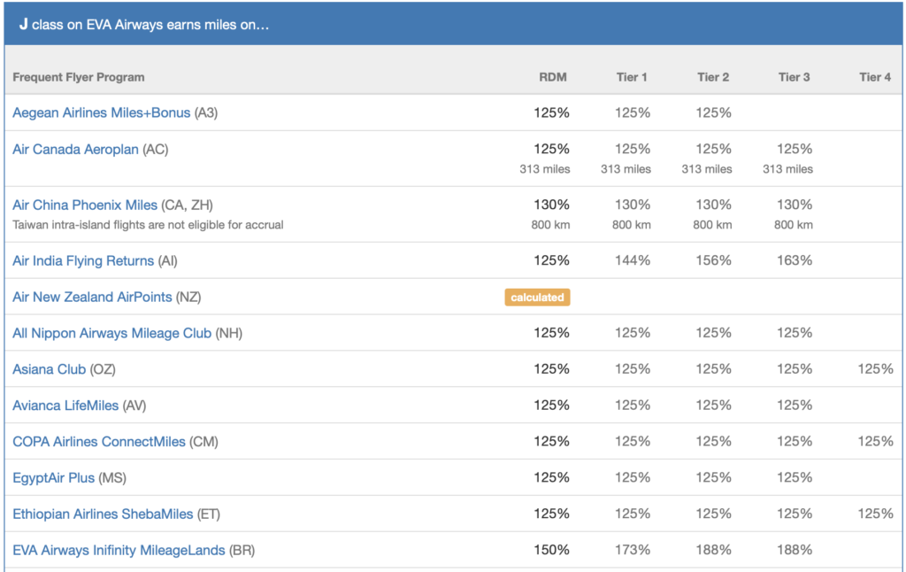
Task: Click Ethiopian Airlines Tier 4 125% value
Action: [x=875, y=514]
